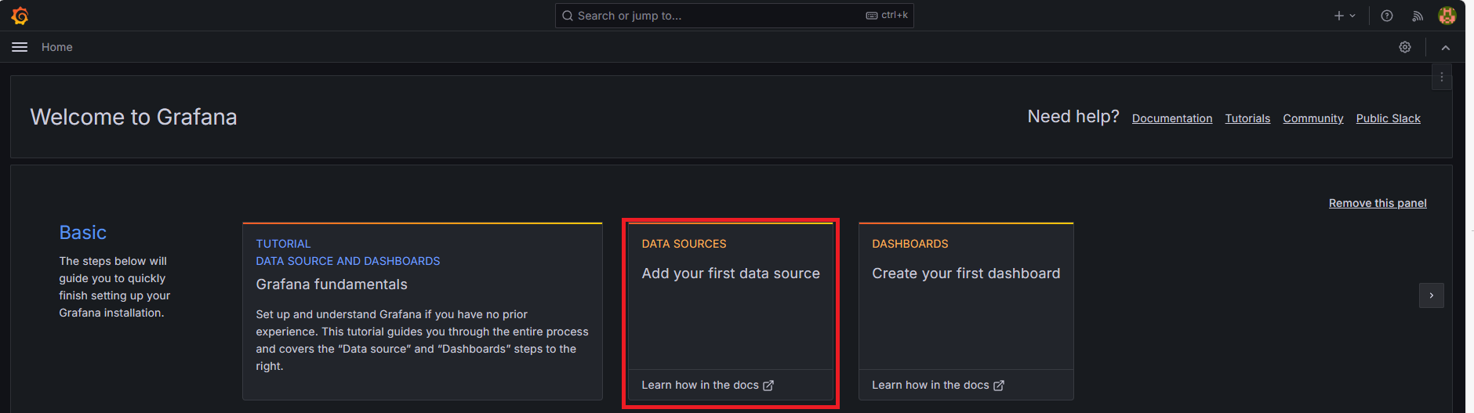Open Learn how in the docs for data sources

(707, 385)
